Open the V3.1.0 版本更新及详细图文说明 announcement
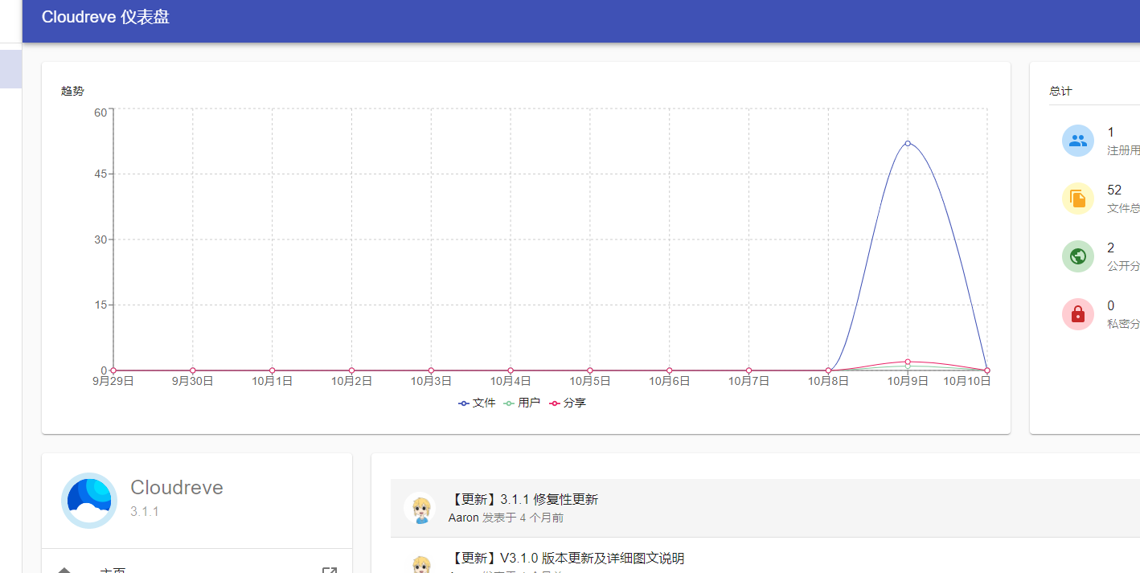Image resolution: width=1140 pixels, height=573 pixels. pos(567,558)
